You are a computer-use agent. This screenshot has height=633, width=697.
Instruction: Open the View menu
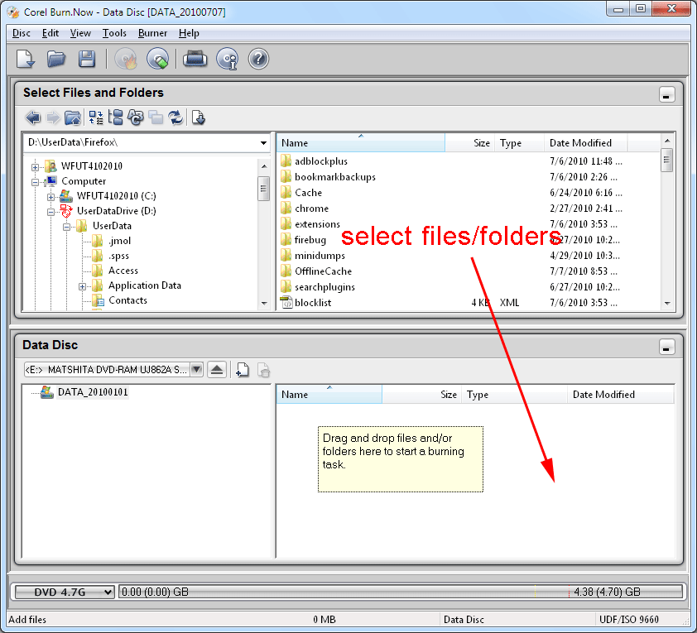[x=80, y=33]
